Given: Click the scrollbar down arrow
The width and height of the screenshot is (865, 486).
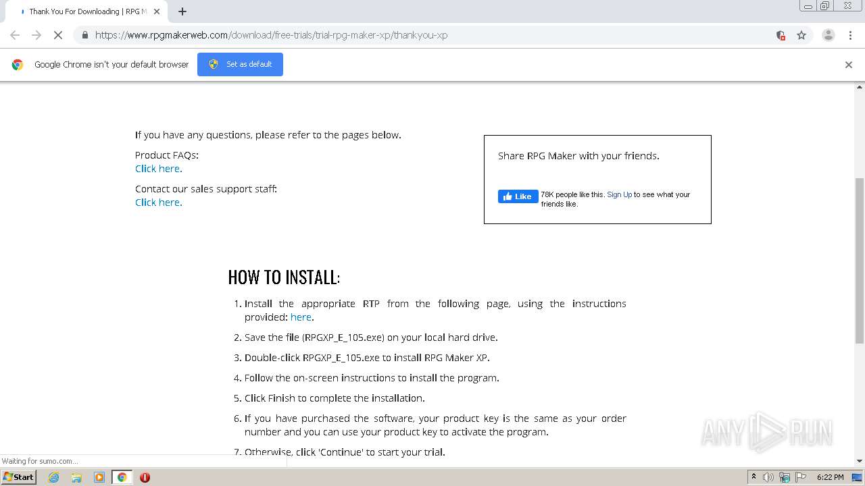Looking at the screenshot, I should (860, 461).
